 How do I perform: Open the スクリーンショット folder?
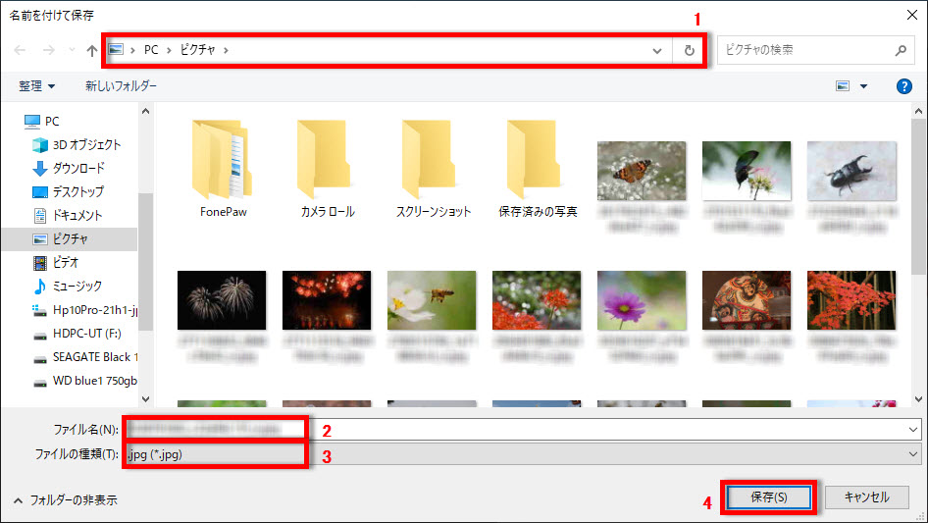pos(433,160)
